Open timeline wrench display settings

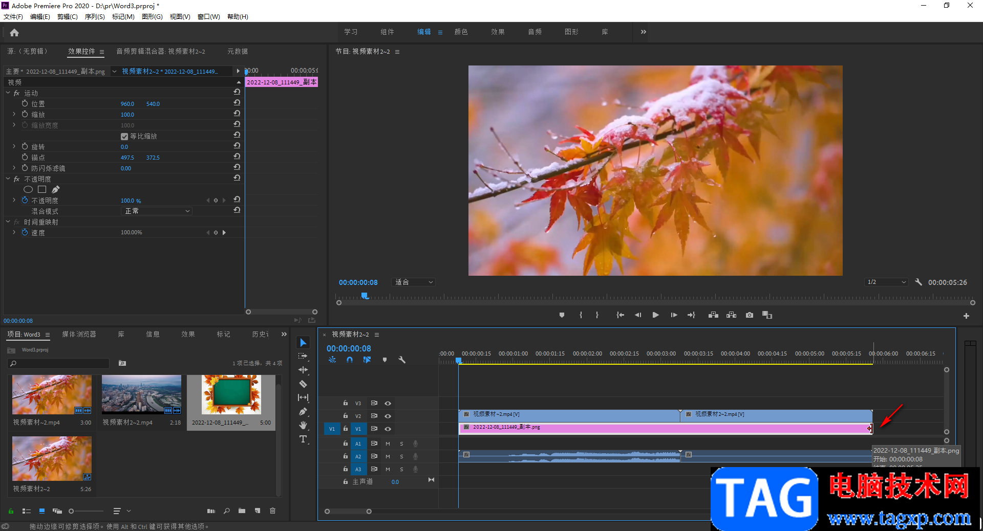[402, 360]
